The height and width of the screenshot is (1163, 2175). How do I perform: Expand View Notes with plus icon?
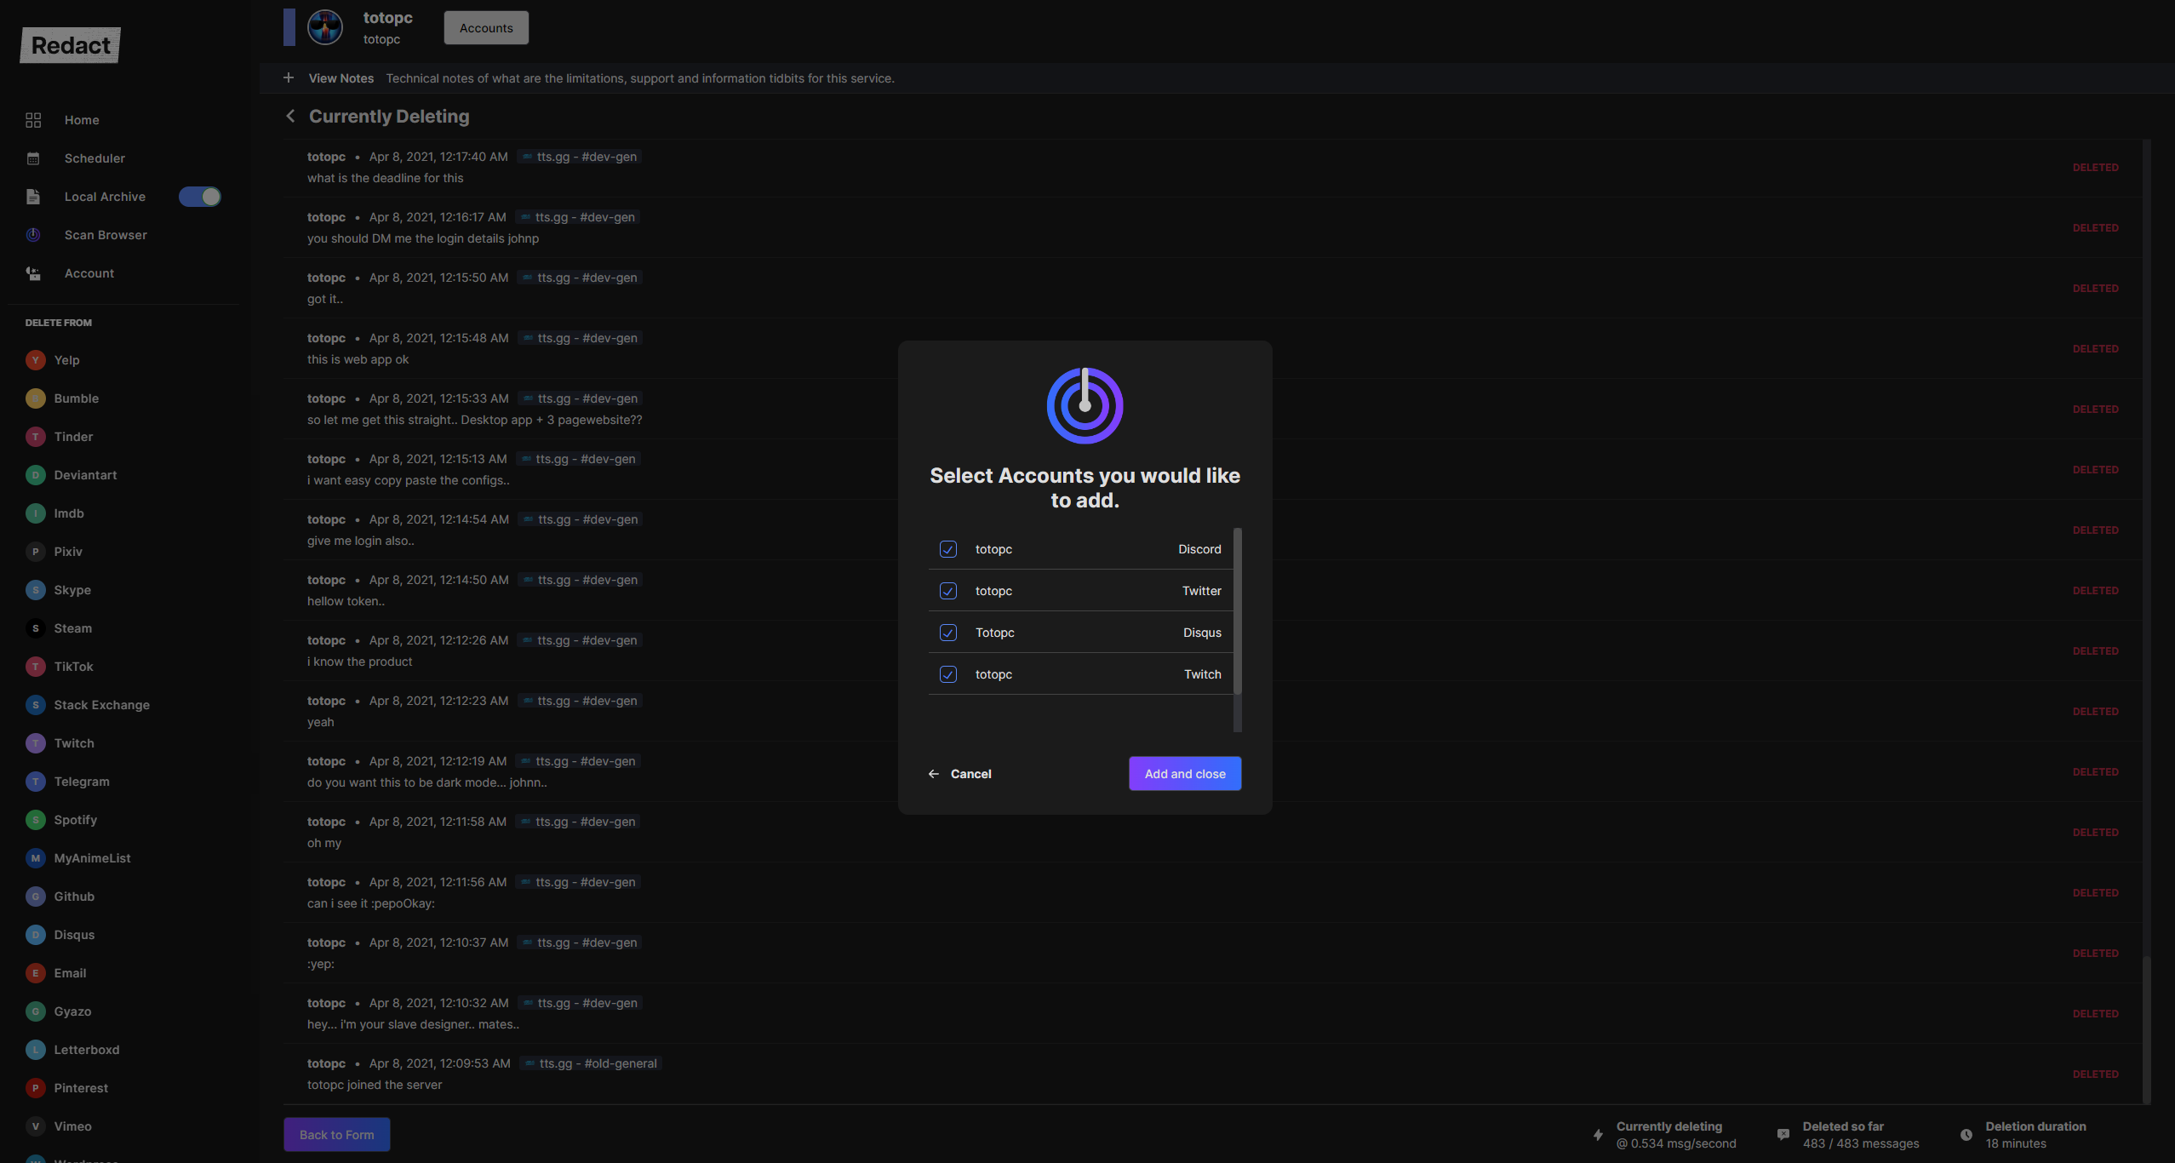coord(289,77)
